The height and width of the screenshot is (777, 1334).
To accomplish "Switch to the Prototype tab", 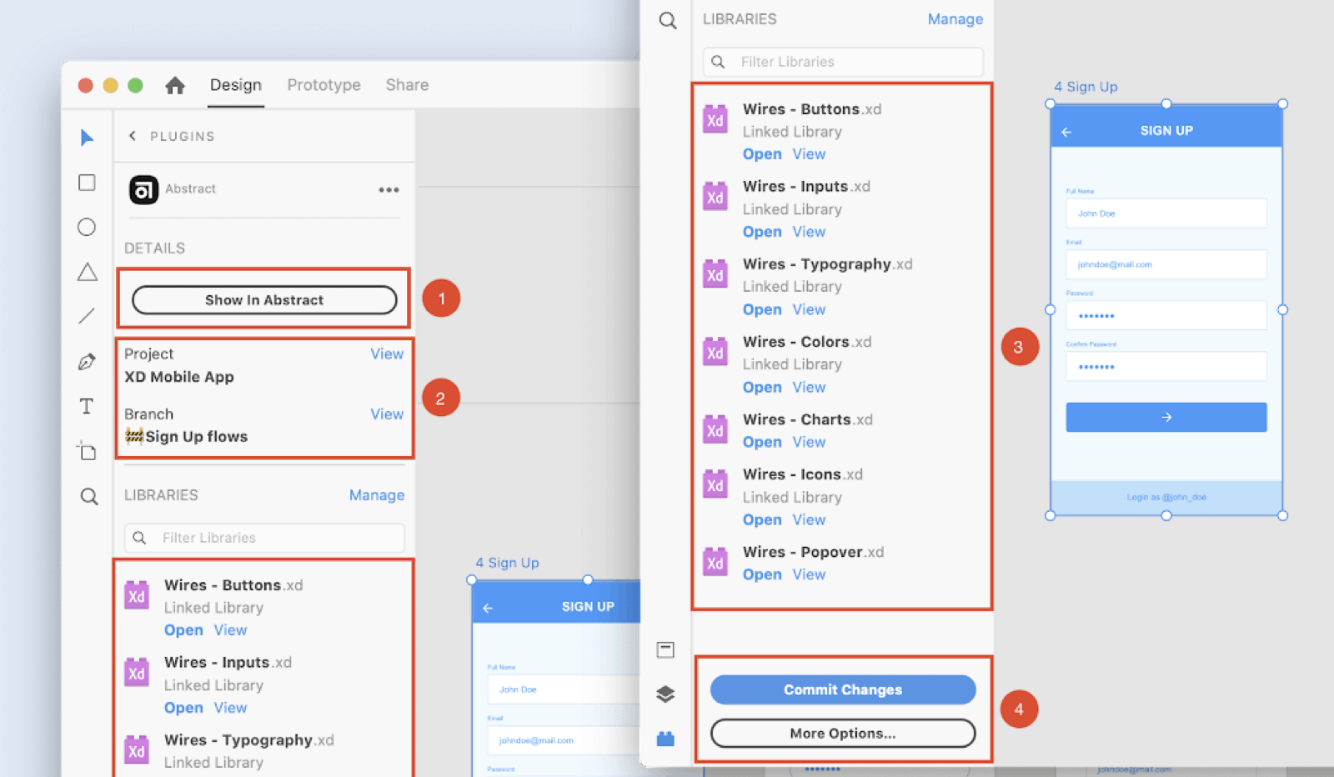I will tap(324, 85).
